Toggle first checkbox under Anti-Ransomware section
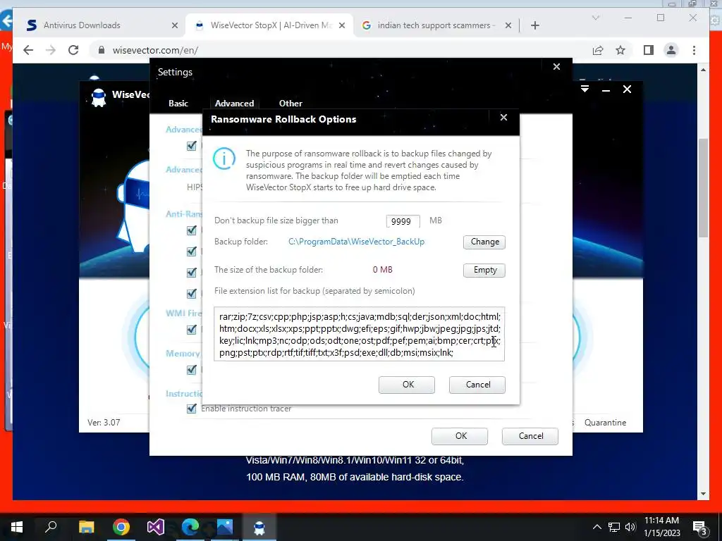Image resolution: width=722 pixels, height=541 pixels. [x=192, y=230]
